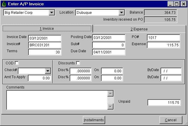Click into the Comments text area

[56, 100]
